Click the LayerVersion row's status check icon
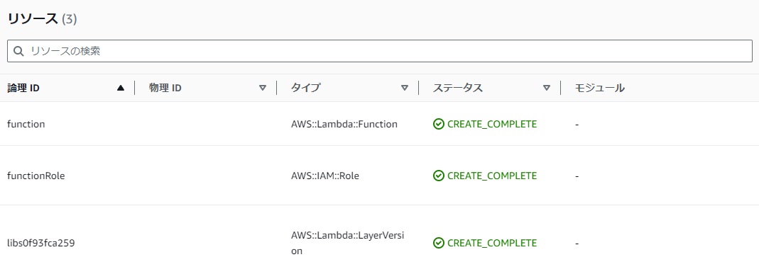759x274 pixels. (439, 243)
